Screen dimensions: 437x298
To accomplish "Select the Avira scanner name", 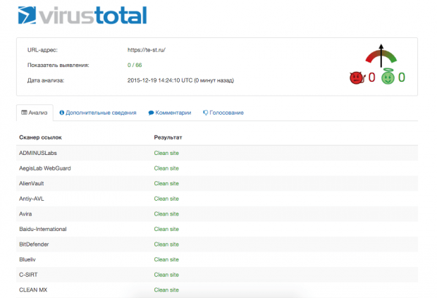I will [25, 213].
